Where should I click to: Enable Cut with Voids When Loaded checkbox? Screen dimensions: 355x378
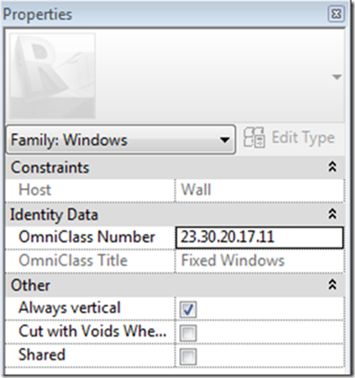click(188, 333)
